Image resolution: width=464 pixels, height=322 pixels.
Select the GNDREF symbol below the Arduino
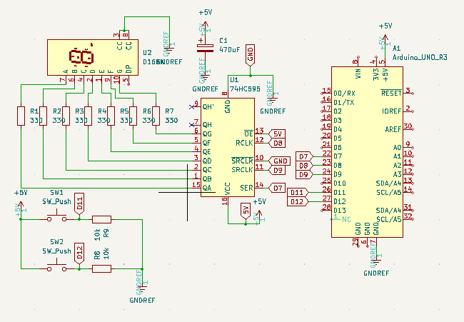376,260
